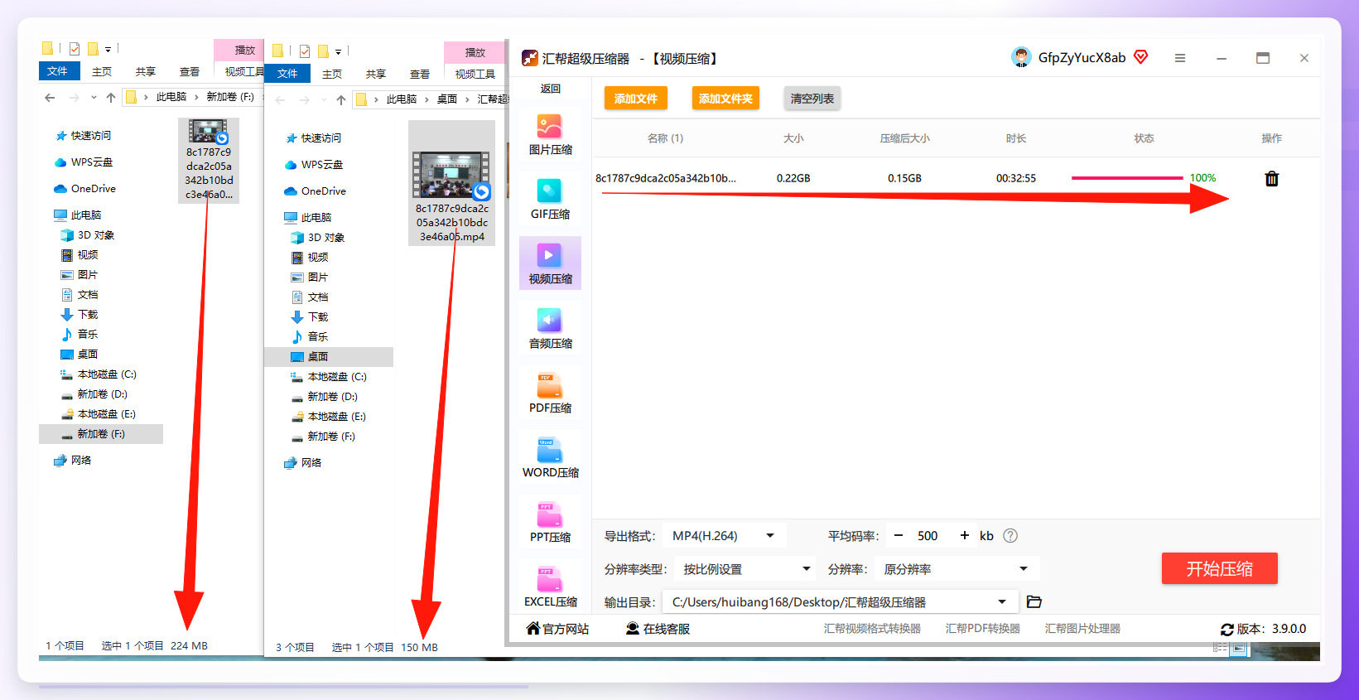Open the 视频工具 tab in desktop Explorer window

click(x=475, y=75)
